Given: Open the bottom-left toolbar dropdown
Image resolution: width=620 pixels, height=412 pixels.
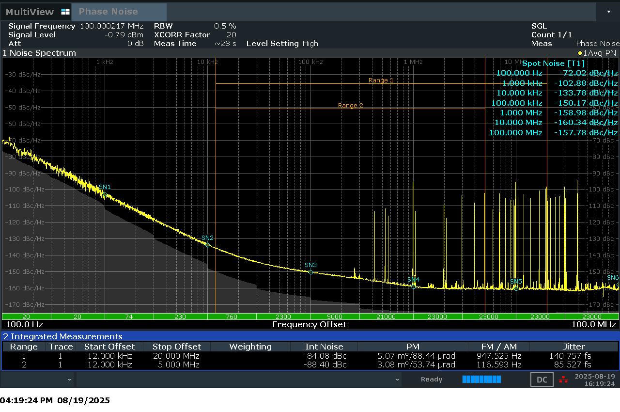Looking at the screenshot, I should (x=68, y=380).
